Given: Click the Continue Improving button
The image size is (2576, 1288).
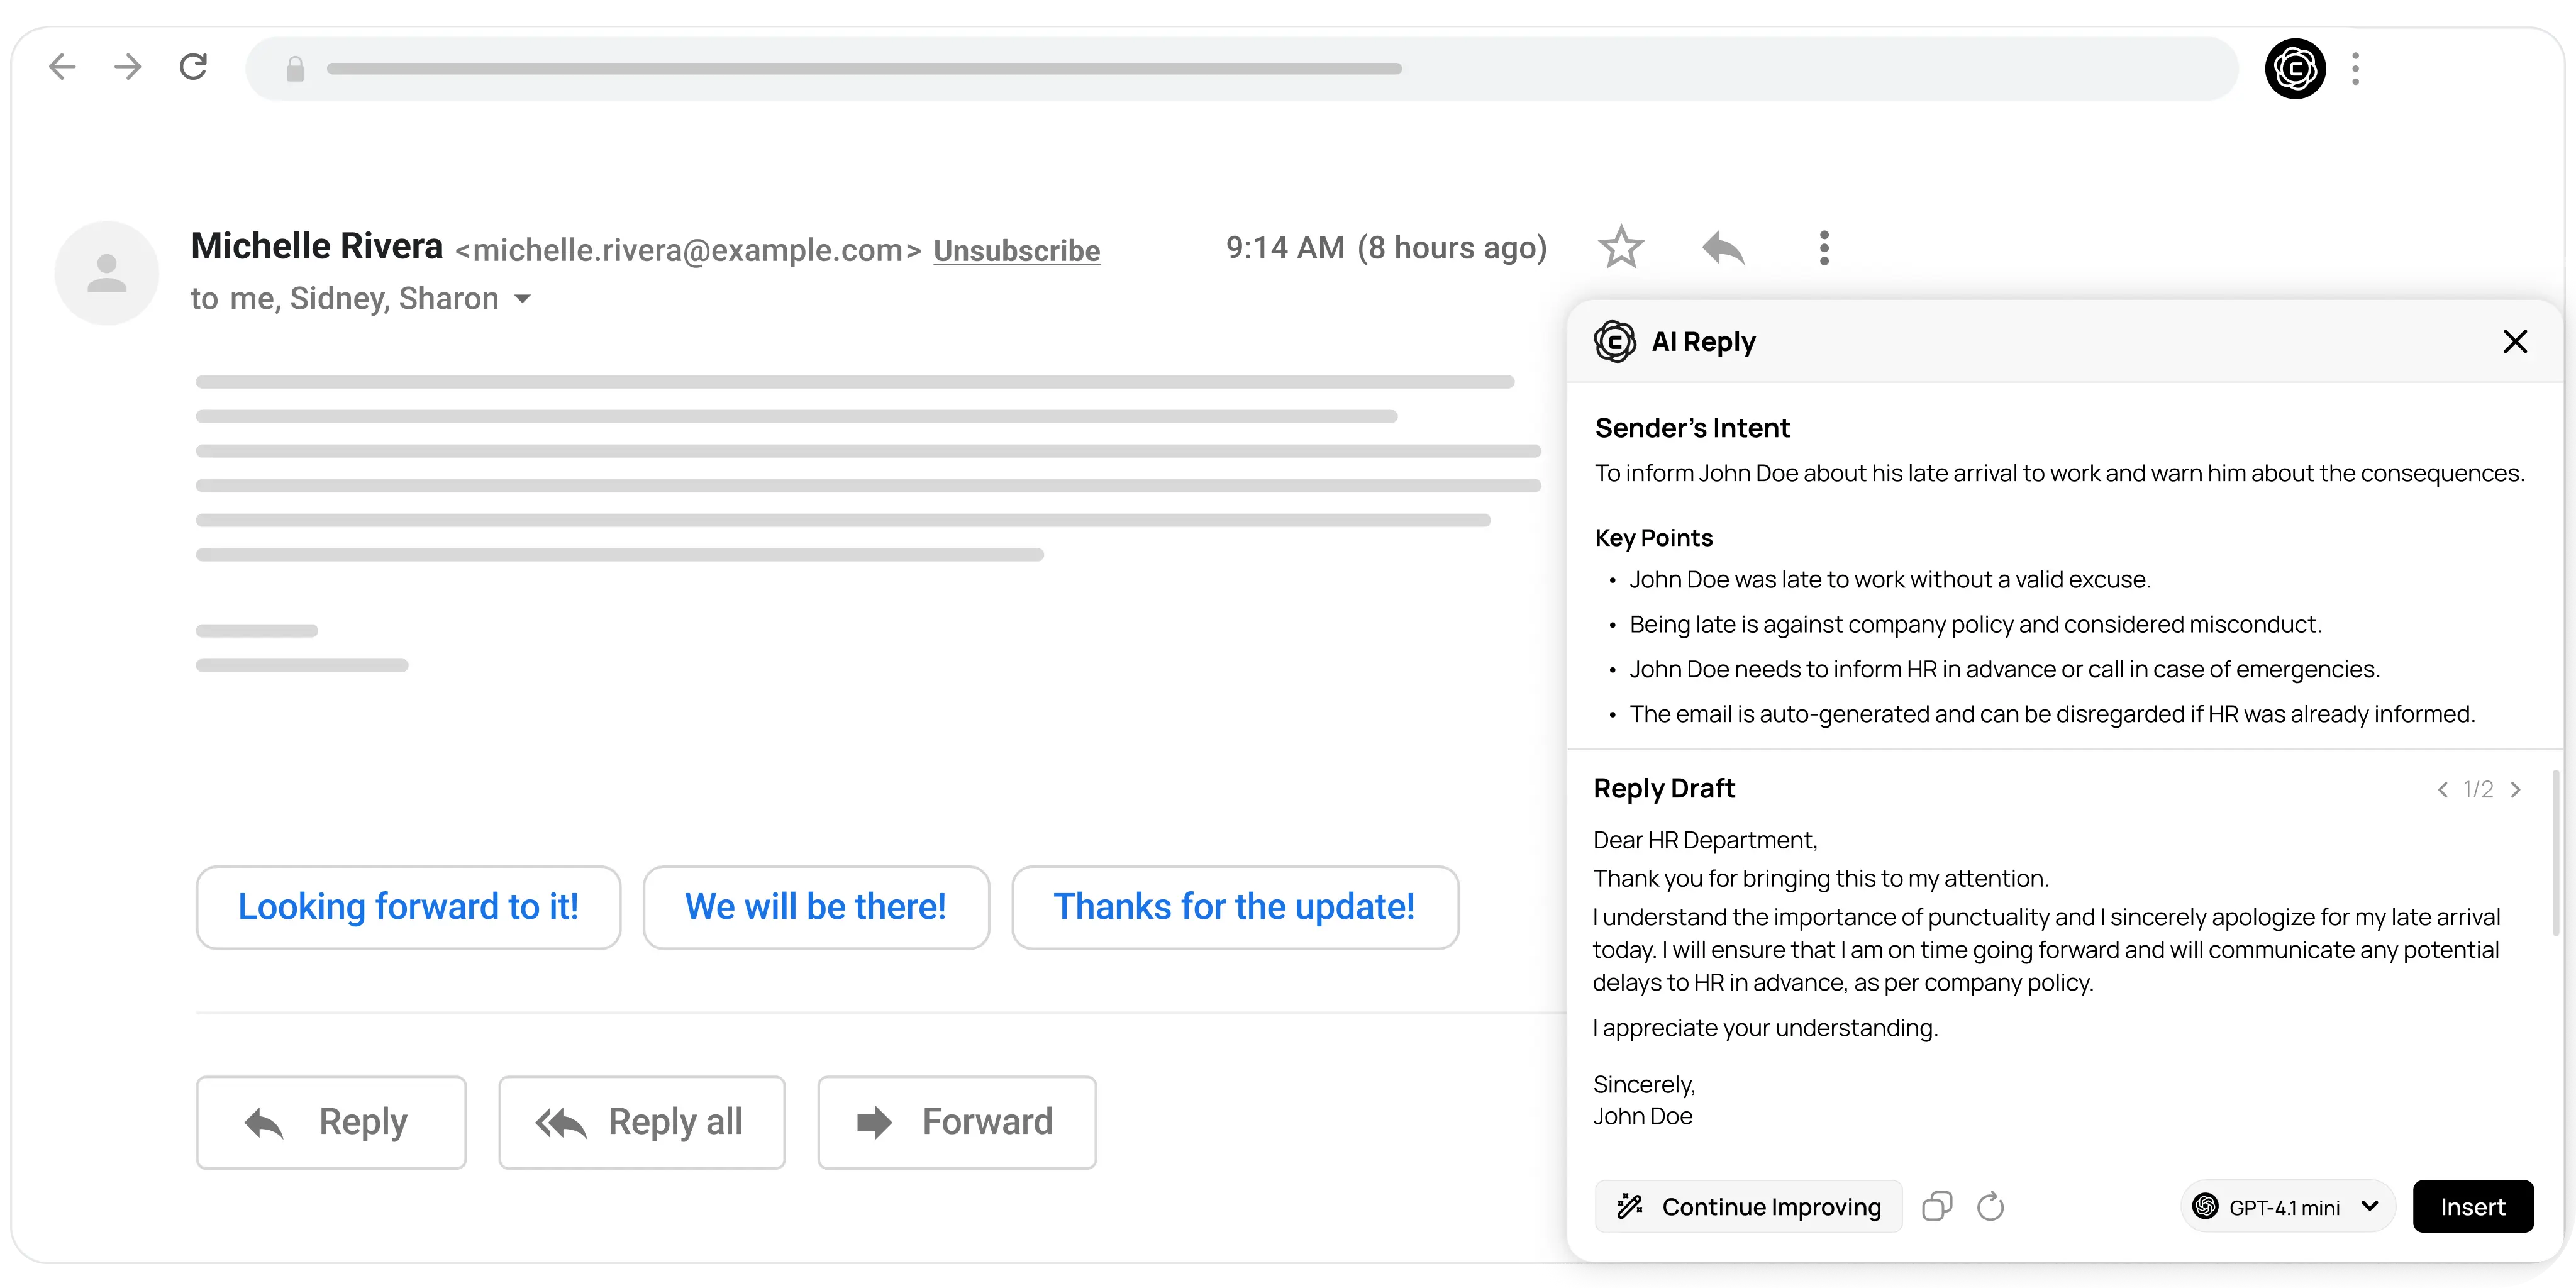Looking at the screenshot, I should point(1748,1206).
